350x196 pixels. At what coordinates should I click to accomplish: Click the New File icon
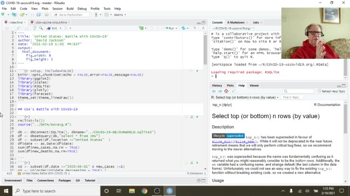click(3, 15)
